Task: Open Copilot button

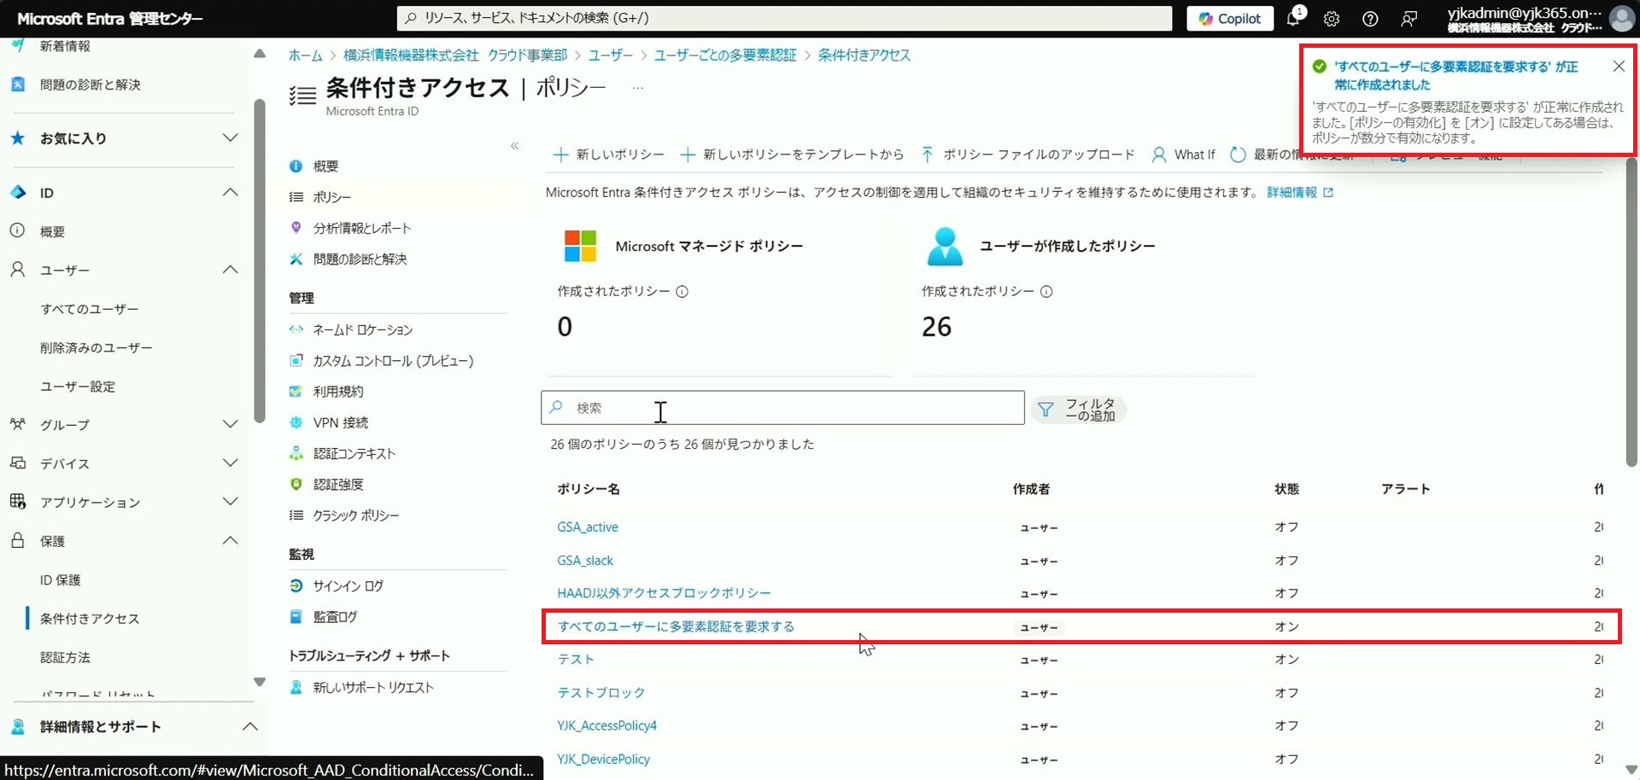Action: [1230, 19]
